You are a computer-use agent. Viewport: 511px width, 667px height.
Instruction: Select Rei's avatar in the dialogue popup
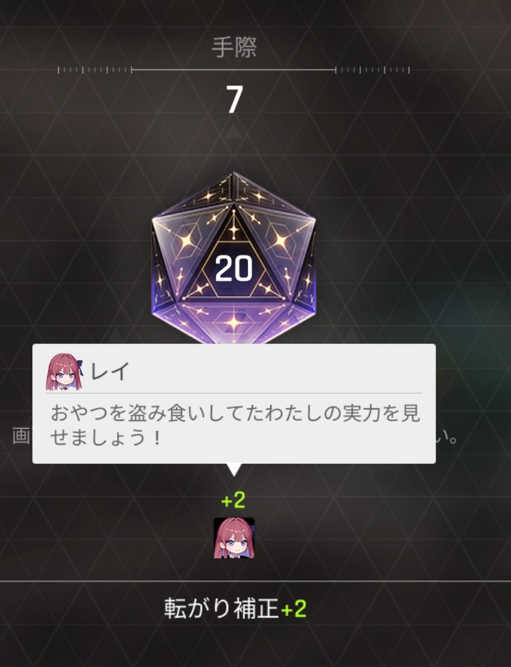[x=64, y=372]
